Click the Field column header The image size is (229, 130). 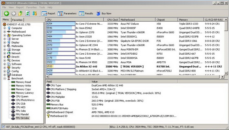pos(68,82)
